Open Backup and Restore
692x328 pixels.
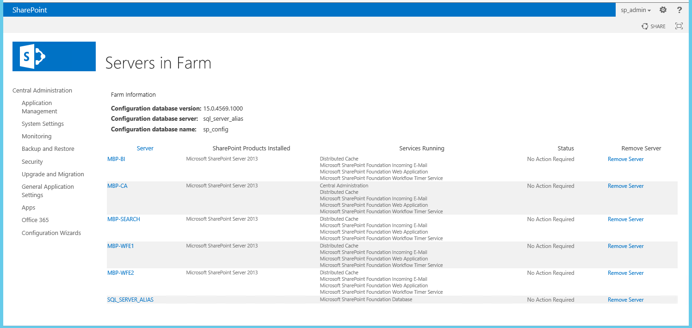point(48,149)
